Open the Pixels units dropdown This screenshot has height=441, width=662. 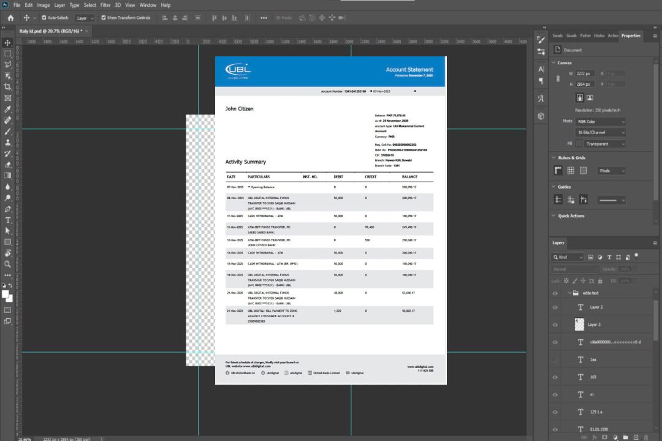(x=611, y=170)
